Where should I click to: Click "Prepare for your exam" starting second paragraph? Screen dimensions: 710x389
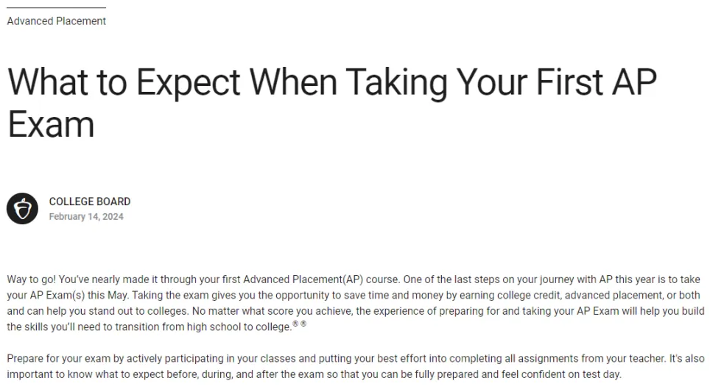(58, 359)
